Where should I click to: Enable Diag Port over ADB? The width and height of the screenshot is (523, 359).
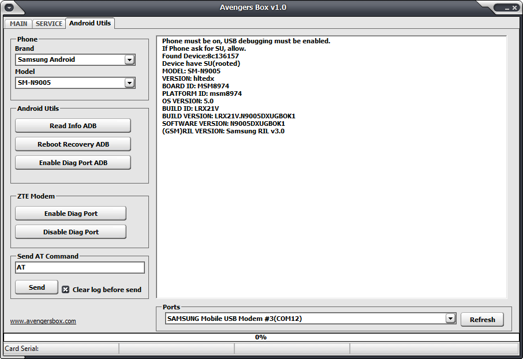73,162
